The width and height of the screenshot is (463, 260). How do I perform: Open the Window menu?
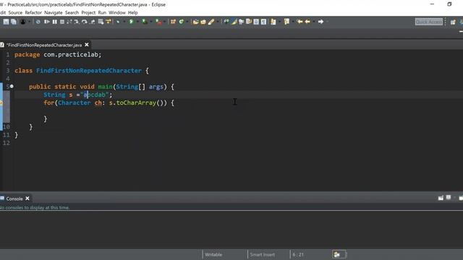click(x=117, y=13)
